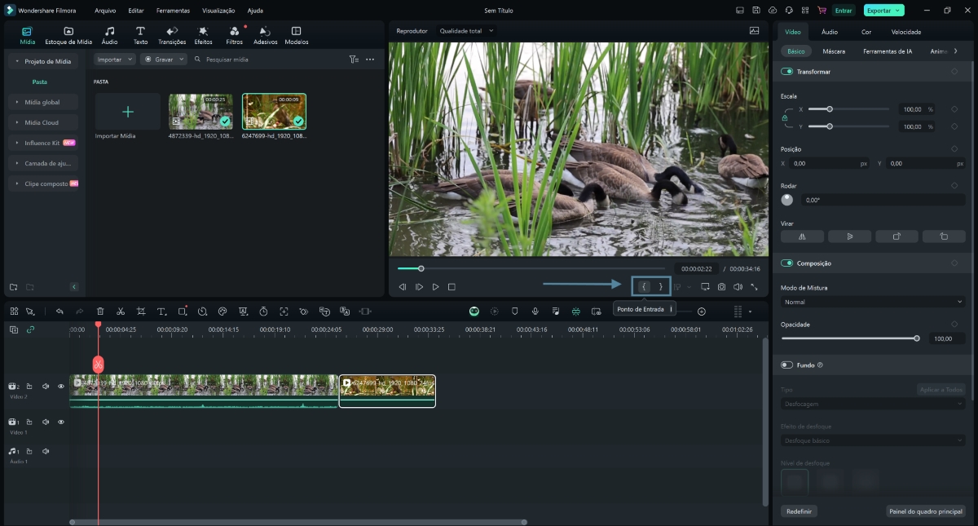This screenshot has width=978, height=526.
Task: Click the save project icon
Action: click(756, 11)
